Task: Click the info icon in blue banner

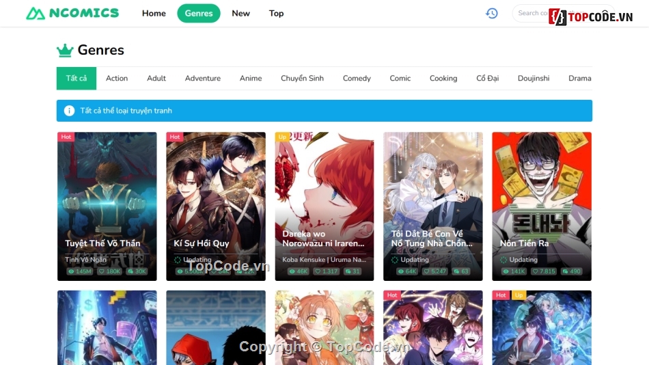Action: 69,111
